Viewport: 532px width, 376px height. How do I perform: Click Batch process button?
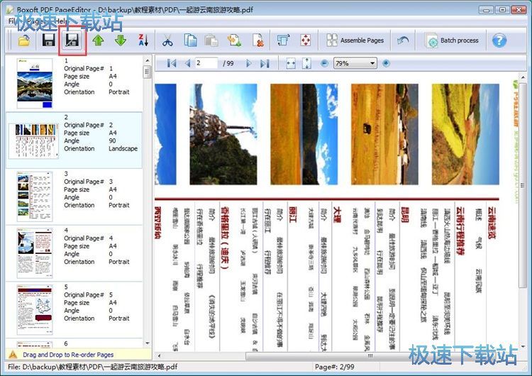(452, 40)
